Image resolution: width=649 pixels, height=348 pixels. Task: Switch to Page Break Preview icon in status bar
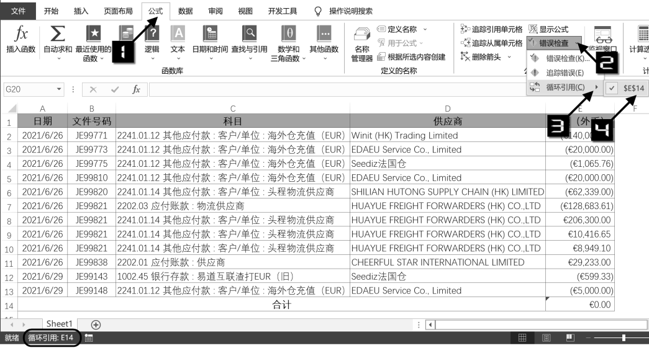point(570,338)
